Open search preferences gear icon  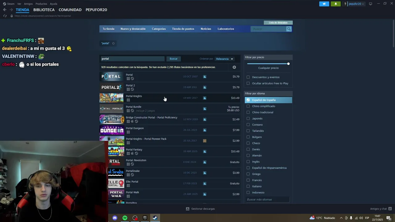(234, 67)
